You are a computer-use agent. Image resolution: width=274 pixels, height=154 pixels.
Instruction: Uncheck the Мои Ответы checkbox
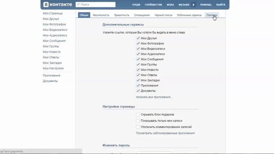tap(138, 75)
